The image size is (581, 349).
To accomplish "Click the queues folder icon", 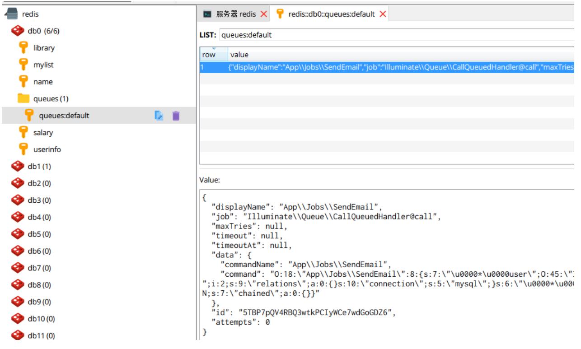I will (23, 98).
